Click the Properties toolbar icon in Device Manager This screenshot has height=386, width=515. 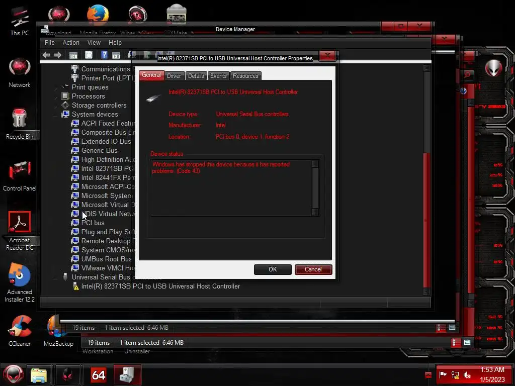tap(89, 55)
